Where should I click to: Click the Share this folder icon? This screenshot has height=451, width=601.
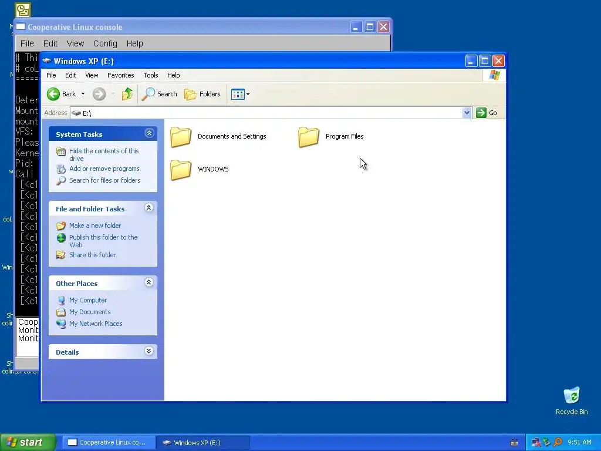tap(61, 255)
